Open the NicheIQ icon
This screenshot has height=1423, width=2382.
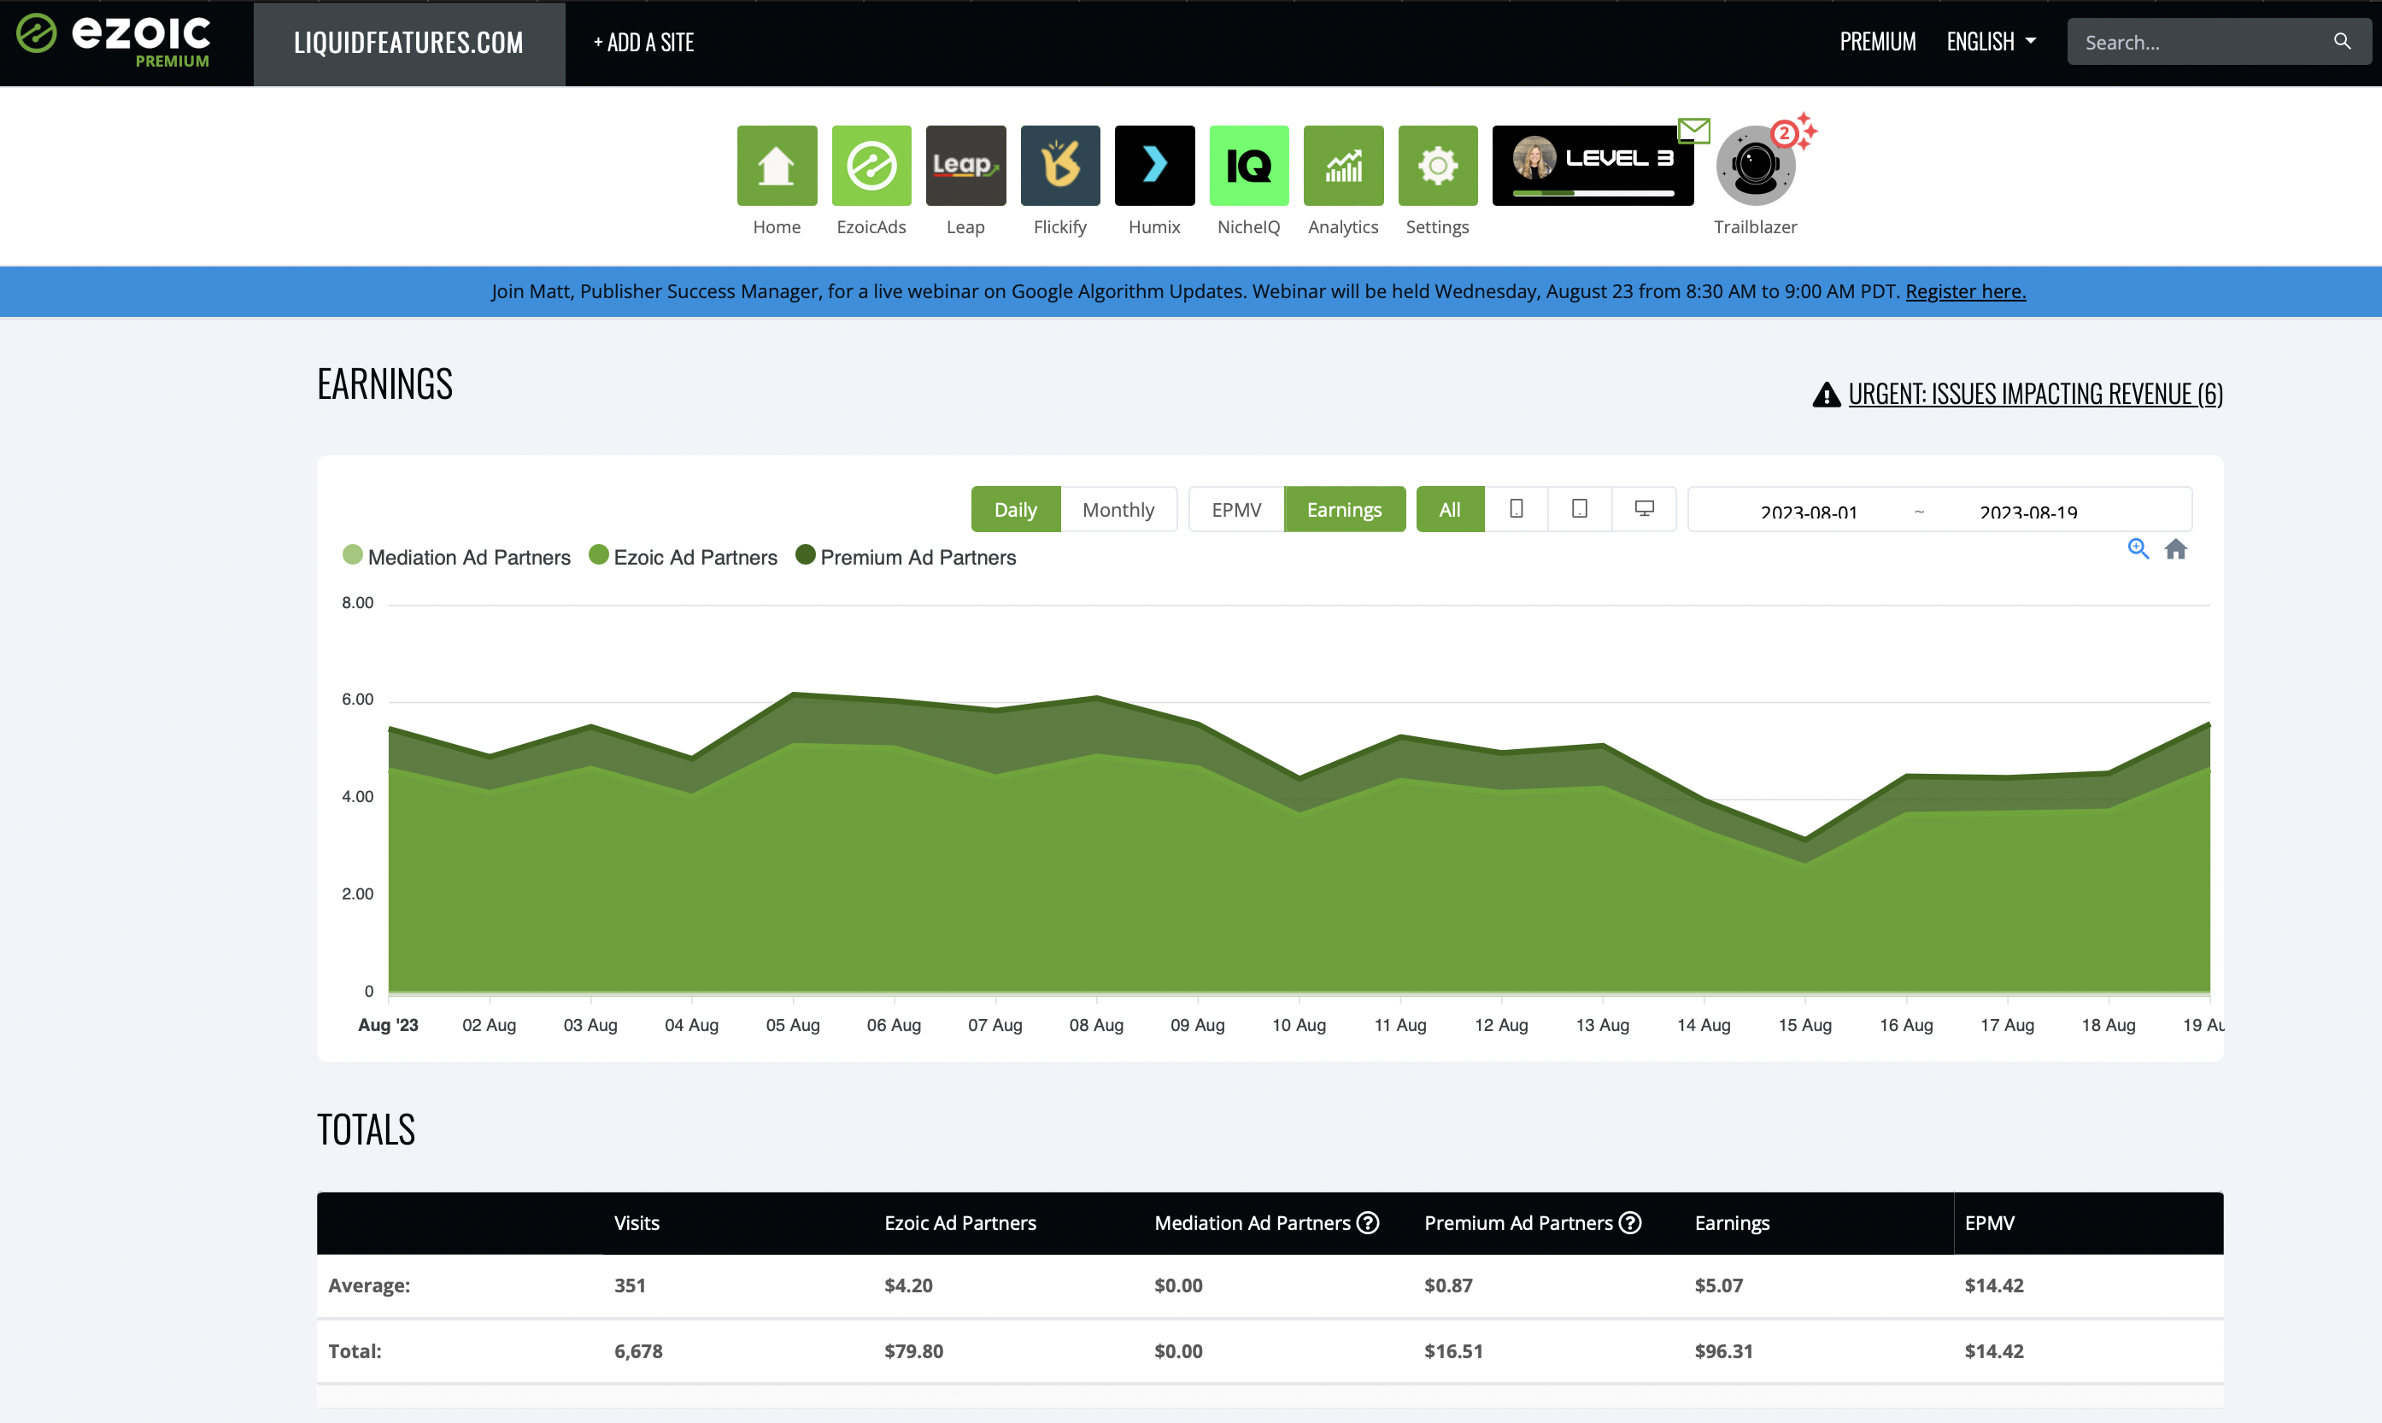[x=1248, y=165]
